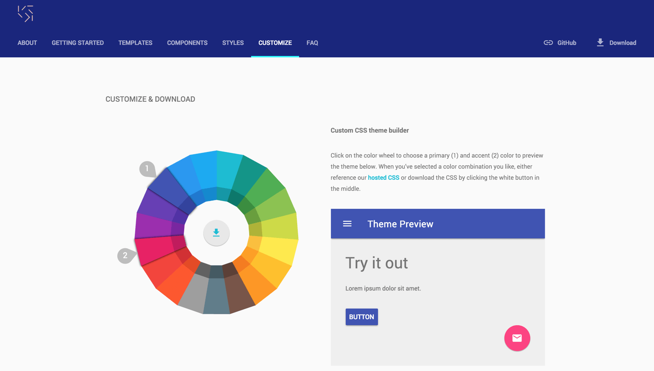Click the GitHub chain-link icon in the header
Image resolution: width=654 pixels, height=371 pixels.
point(548,42)
